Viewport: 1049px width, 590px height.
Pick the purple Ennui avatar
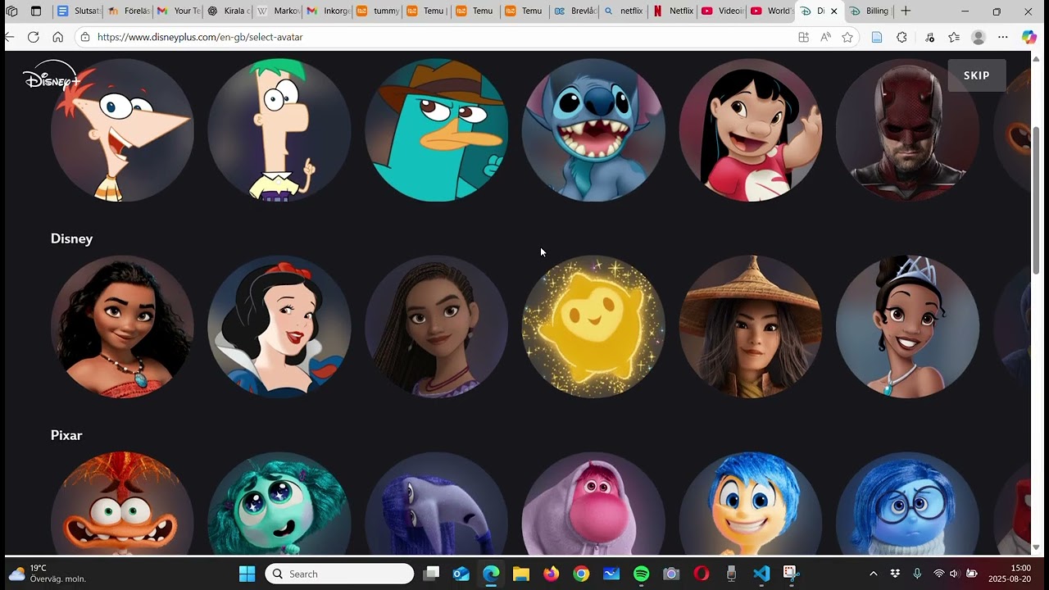click(x=436, y=503)
